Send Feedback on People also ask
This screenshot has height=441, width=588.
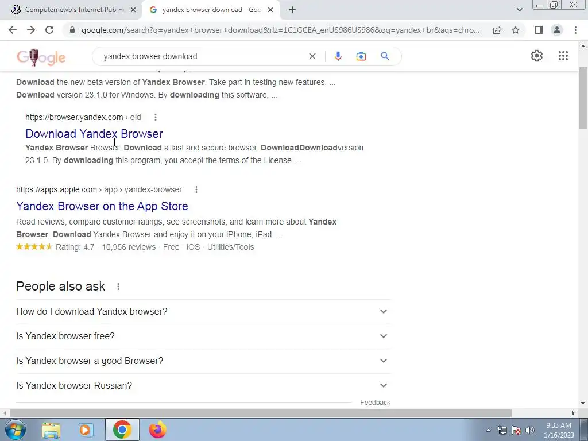[375, 402]
